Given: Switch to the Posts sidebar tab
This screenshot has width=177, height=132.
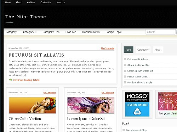Looking at the screenshot, I should tap(129, 50).
